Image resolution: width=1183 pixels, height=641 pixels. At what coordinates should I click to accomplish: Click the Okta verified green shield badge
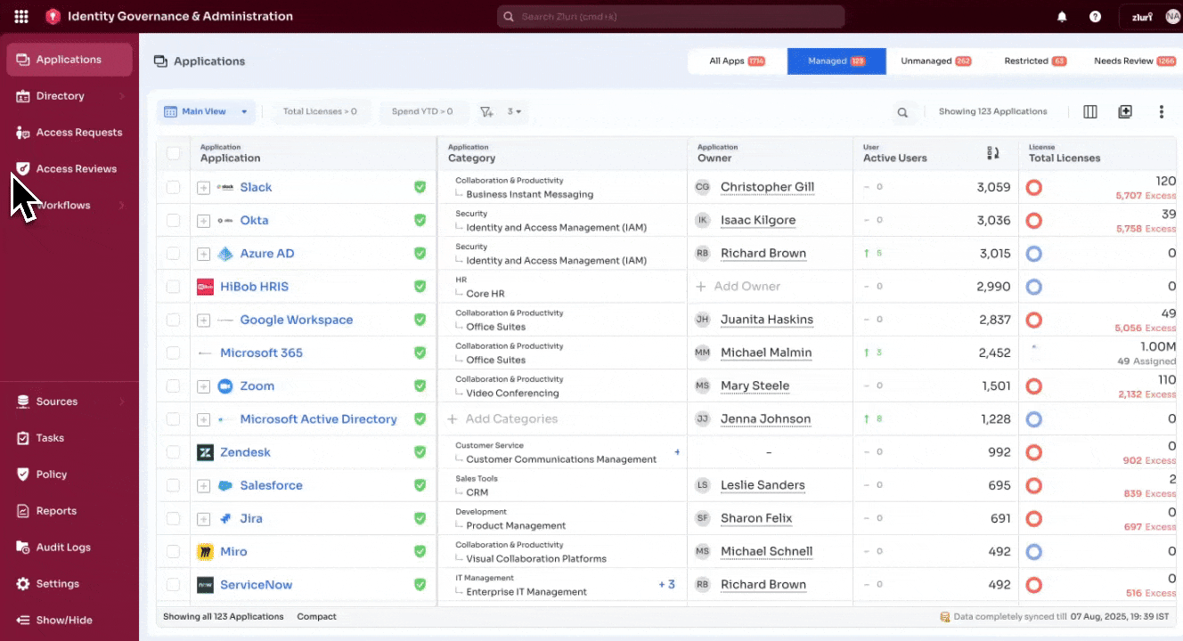pyautogui.click(x=420, y=220)
